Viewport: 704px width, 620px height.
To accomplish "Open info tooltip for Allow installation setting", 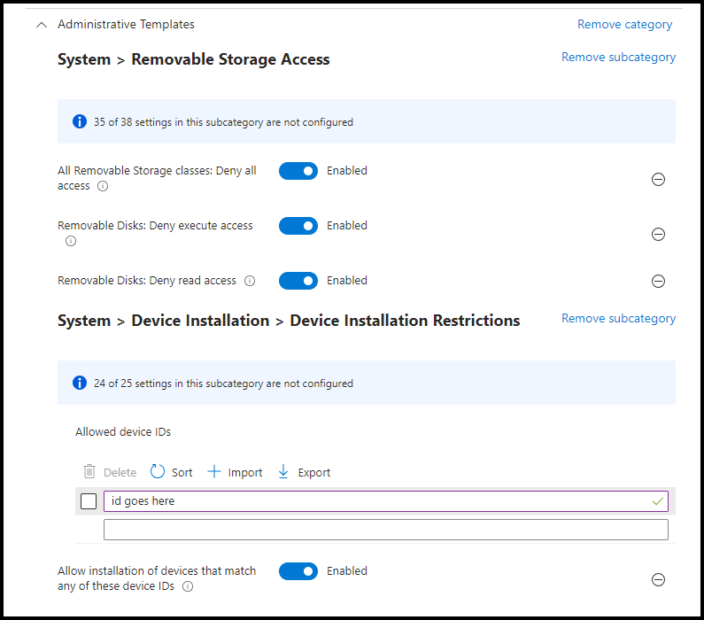I will [188, 586].
